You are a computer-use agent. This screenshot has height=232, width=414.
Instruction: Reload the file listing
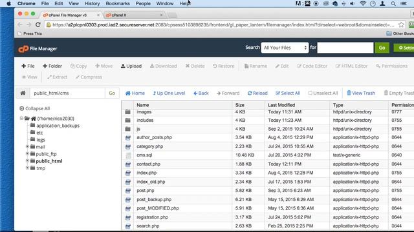pos(257,93)
